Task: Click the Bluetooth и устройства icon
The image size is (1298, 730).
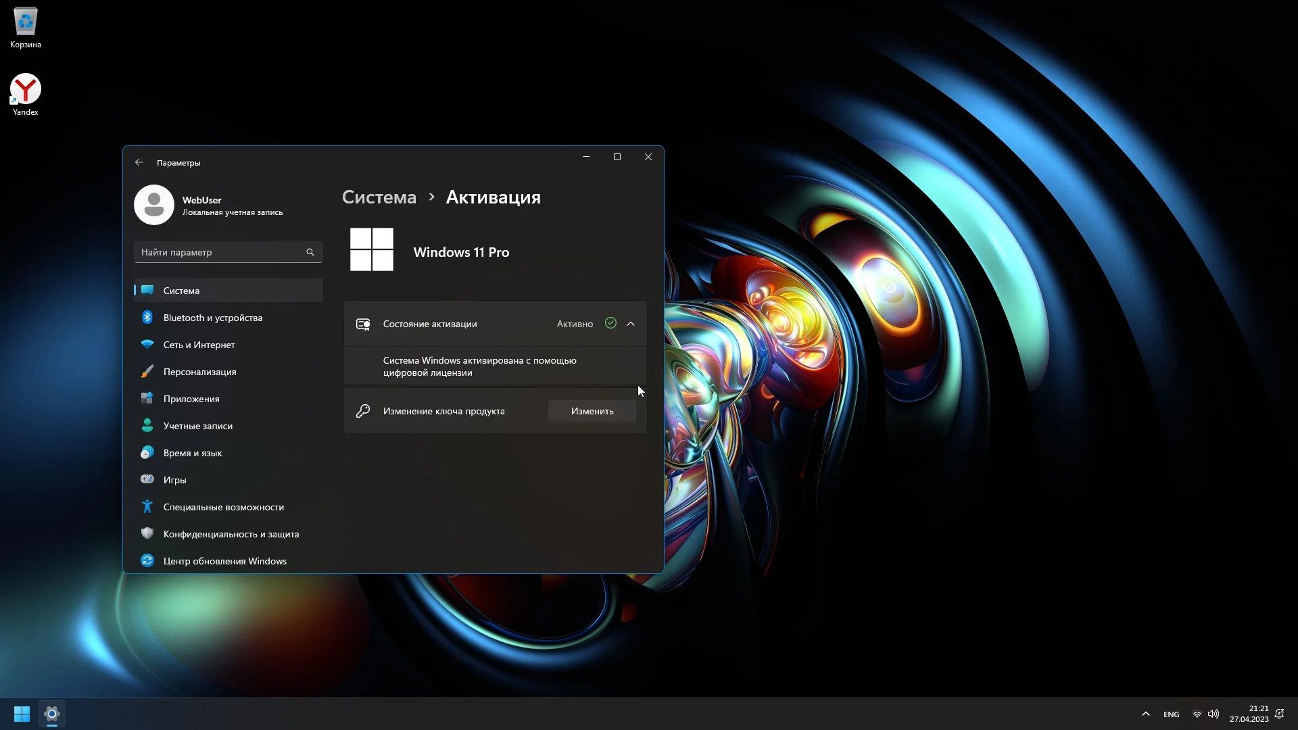Action: click(147, 318)
